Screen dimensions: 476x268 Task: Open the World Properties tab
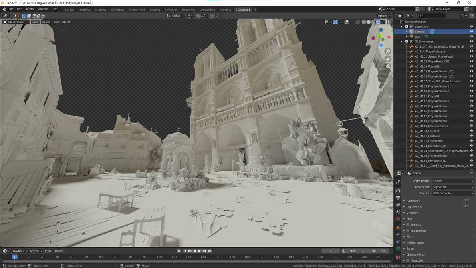(398, 218)
